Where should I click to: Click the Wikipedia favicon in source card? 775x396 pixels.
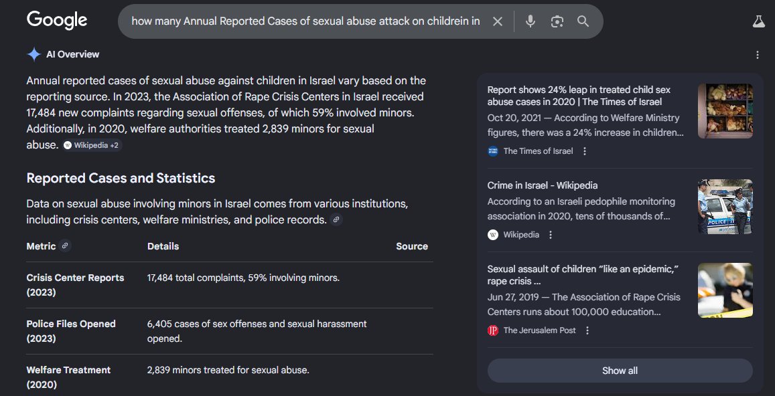coord(493,235)
